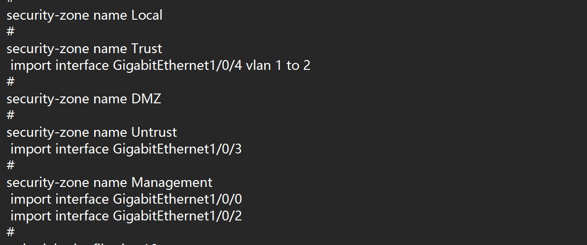Click the GigabitEthernet1/0/2 interface name
Viewport: 587px width, 245px height.
[177, 216]
